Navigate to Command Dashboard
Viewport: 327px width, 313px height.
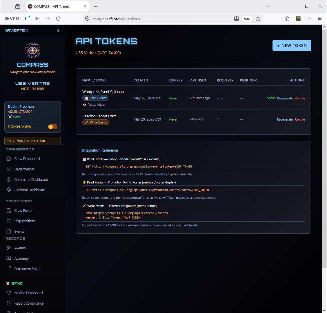31,180
